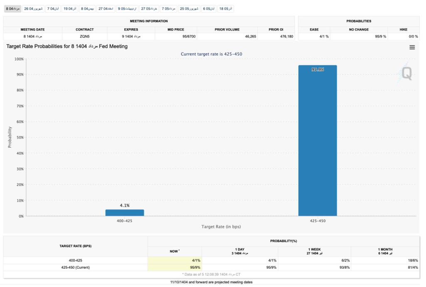Image resolution: width=426 pixels, height=287 pixels.
Task: Open the 9 اردیبهشت05 meeting tab
Action: coord(127,8)
